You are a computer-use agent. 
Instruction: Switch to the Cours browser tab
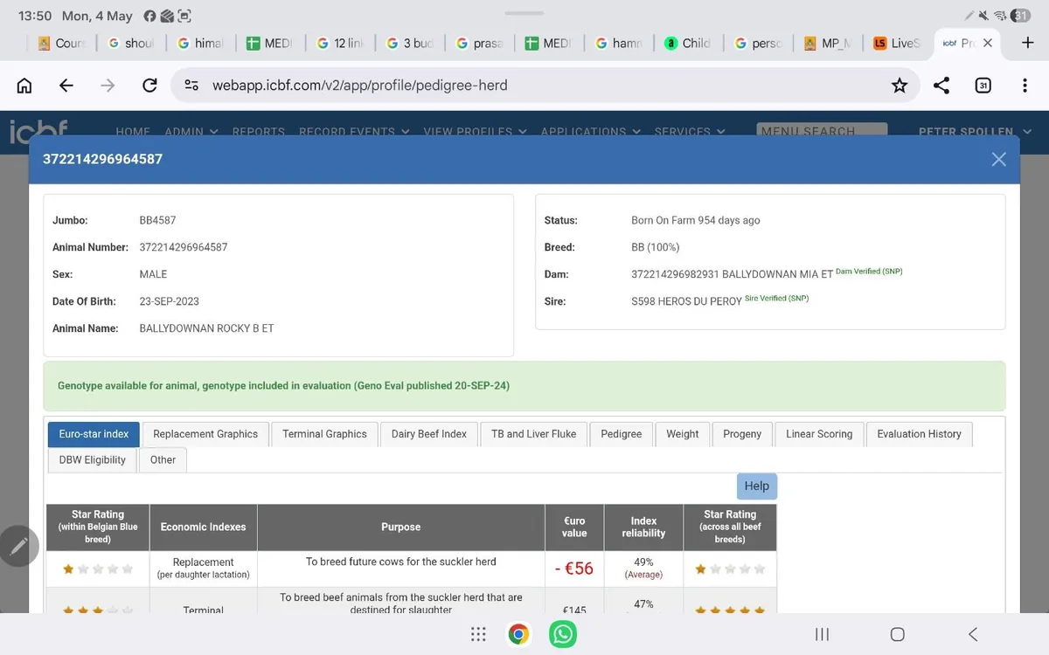click(x=60, y=43)
